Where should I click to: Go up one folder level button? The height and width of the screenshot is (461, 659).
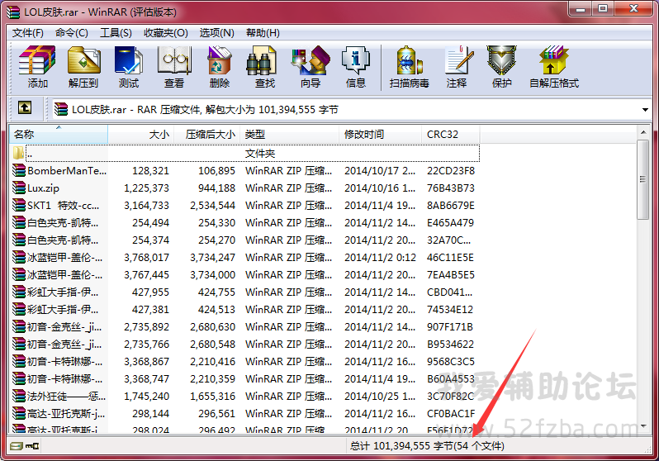[x=25, y=108]
